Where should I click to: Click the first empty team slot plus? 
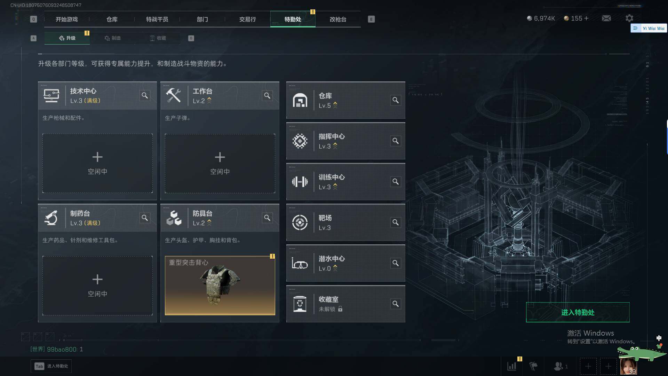point(588,366)
